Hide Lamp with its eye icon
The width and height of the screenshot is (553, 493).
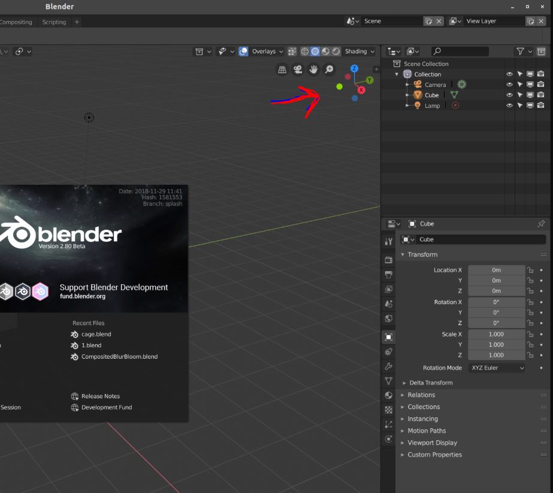click(509, 105)
